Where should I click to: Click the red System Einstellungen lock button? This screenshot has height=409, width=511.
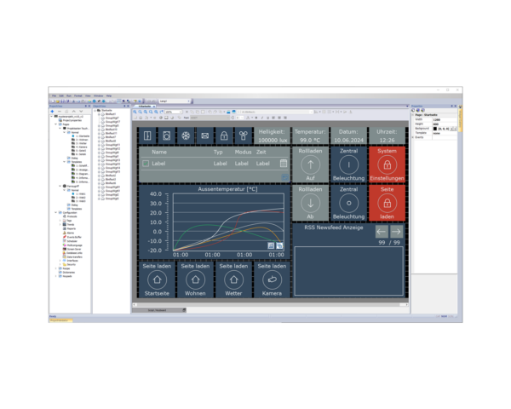[x=388, y=164]
